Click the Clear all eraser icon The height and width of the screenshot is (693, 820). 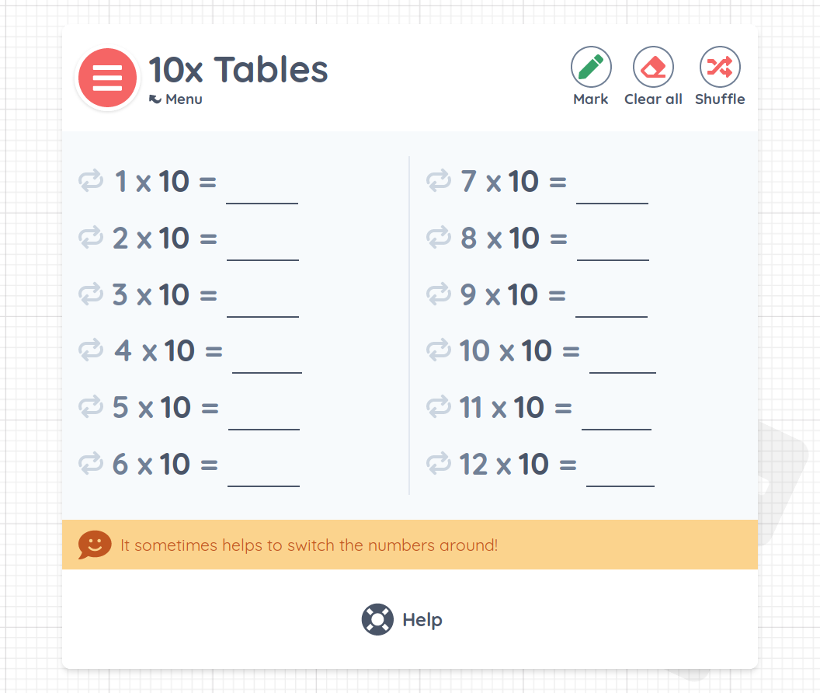tap(653, 67)
